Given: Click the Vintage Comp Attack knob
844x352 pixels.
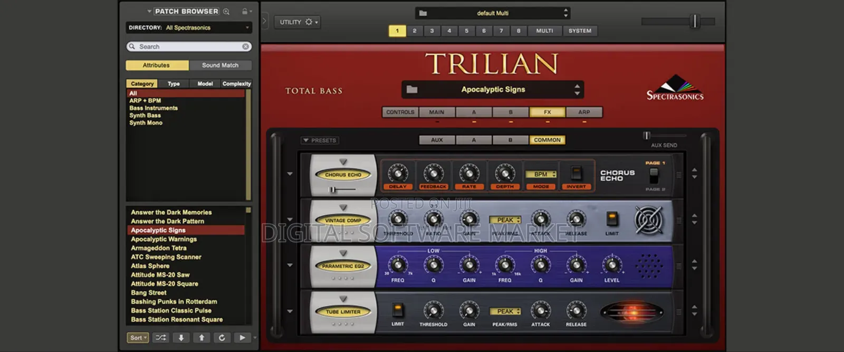Looking at the screenshot, I should pos(540,218).
